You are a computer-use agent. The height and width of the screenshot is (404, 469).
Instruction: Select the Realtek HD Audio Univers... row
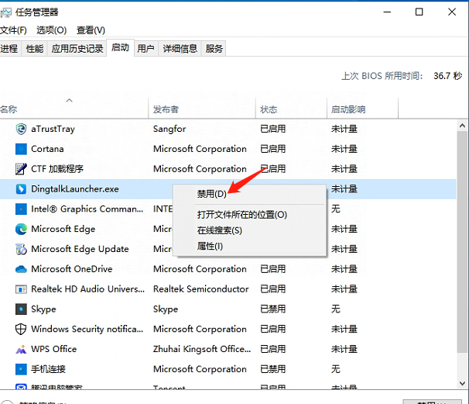click(88, 289)
